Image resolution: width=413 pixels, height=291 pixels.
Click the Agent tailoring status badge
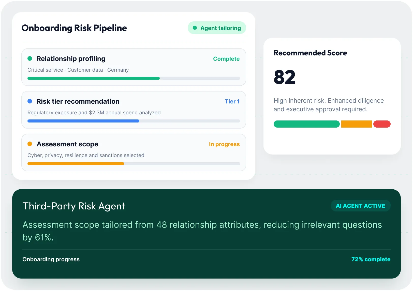217,28
